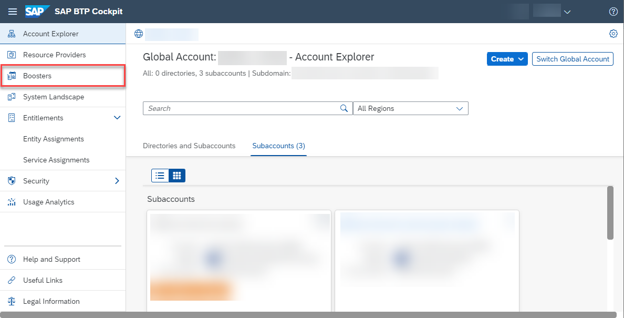
Task: Open the Create button dropdown
Action: click(x=507, y=59)
